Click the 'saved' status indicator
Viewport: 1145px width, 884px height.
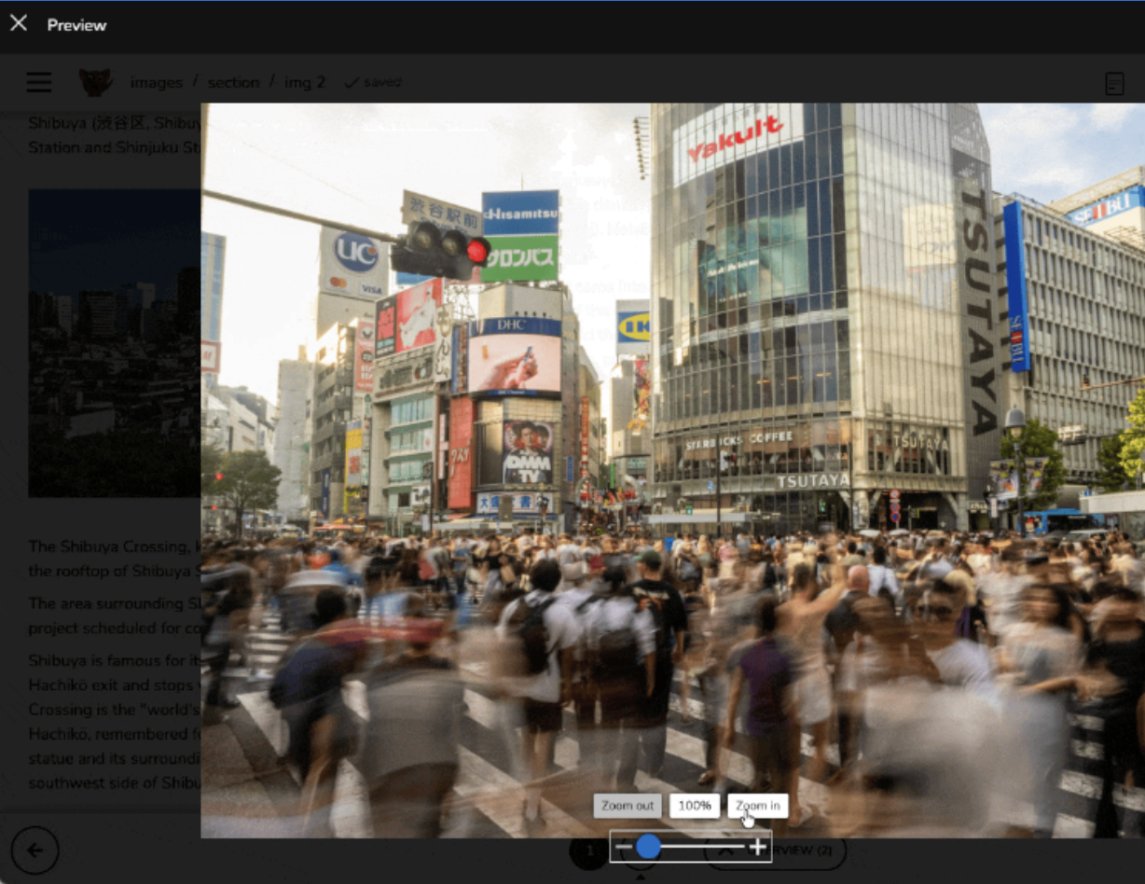(373, 82)
